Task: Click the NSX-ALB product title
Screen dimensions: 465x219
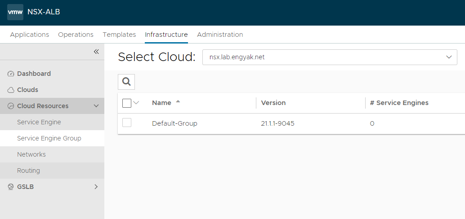Action: pyautogui.click(x=44, y=12)
